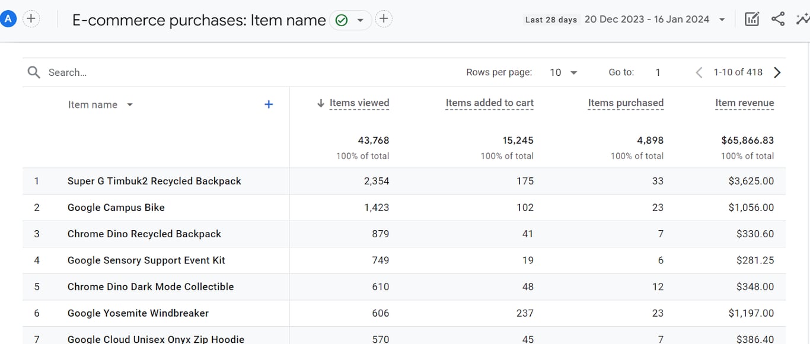This screenshot has width=810, height=344.
Task: Click the $1,197.00 revenue cell
Action: (x=751, y=313)
